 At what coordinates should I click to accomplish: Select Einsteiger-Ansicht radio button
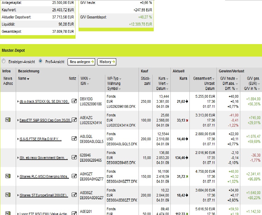4,61
